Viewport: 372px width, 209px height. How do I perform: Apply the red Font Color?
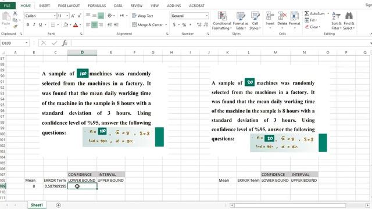coord(76,24)
